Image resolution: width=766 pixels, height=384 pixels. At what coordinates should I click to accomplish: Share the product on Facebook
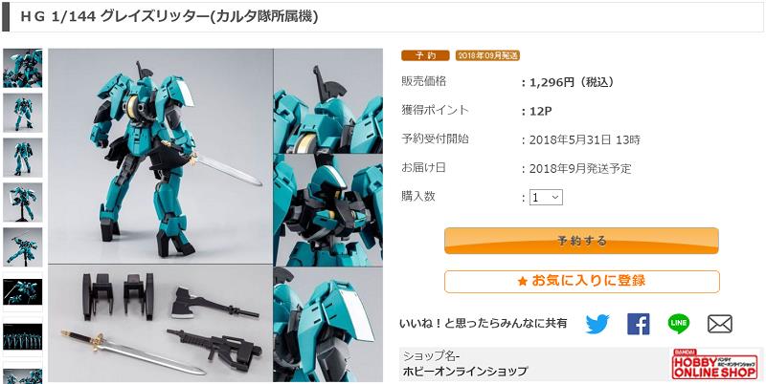click(x=638, y=324)
